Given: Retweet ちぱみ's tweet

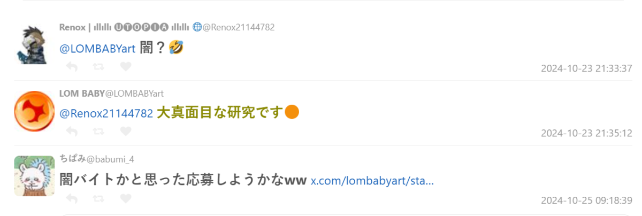Looking at the screenshot, I should [98, 199].
